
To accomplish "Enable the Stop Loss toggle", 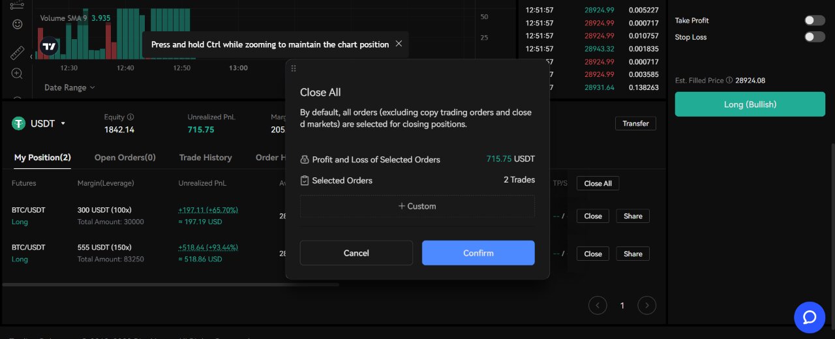I will [814, 37].
